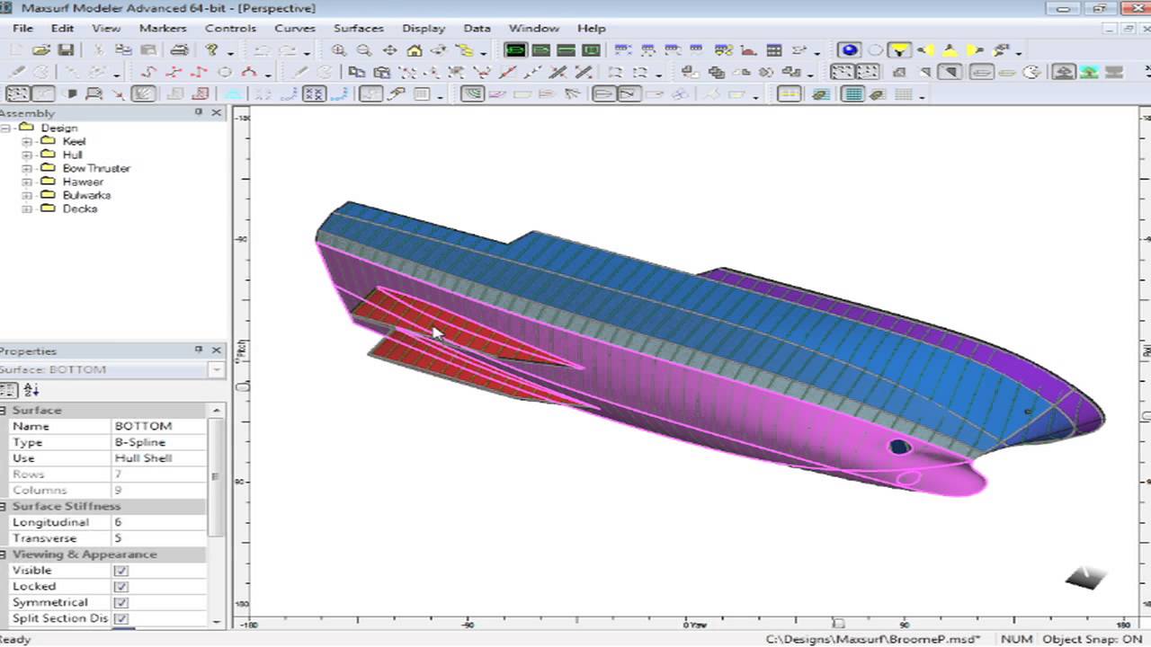Disable the Symmetrical checkbox
The image size is (1151, 647).
pyautogui.click(x=121, y=603)
